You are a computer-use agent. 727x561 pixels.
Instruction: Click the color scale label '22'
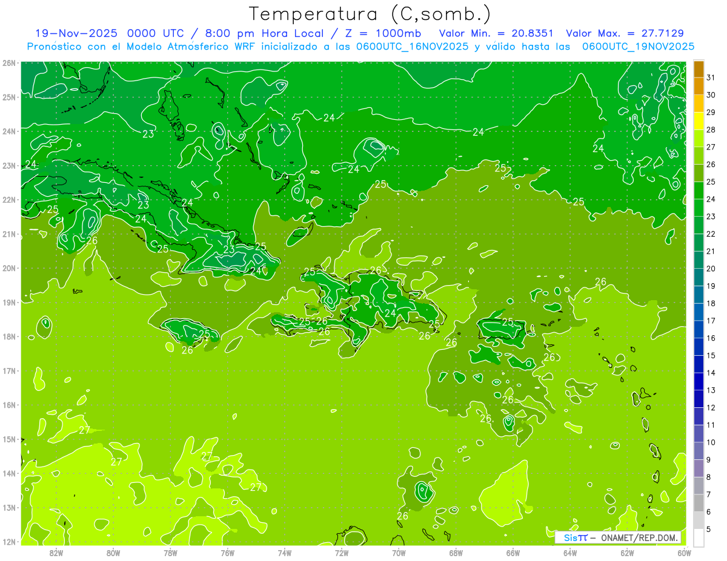(711, 234)
